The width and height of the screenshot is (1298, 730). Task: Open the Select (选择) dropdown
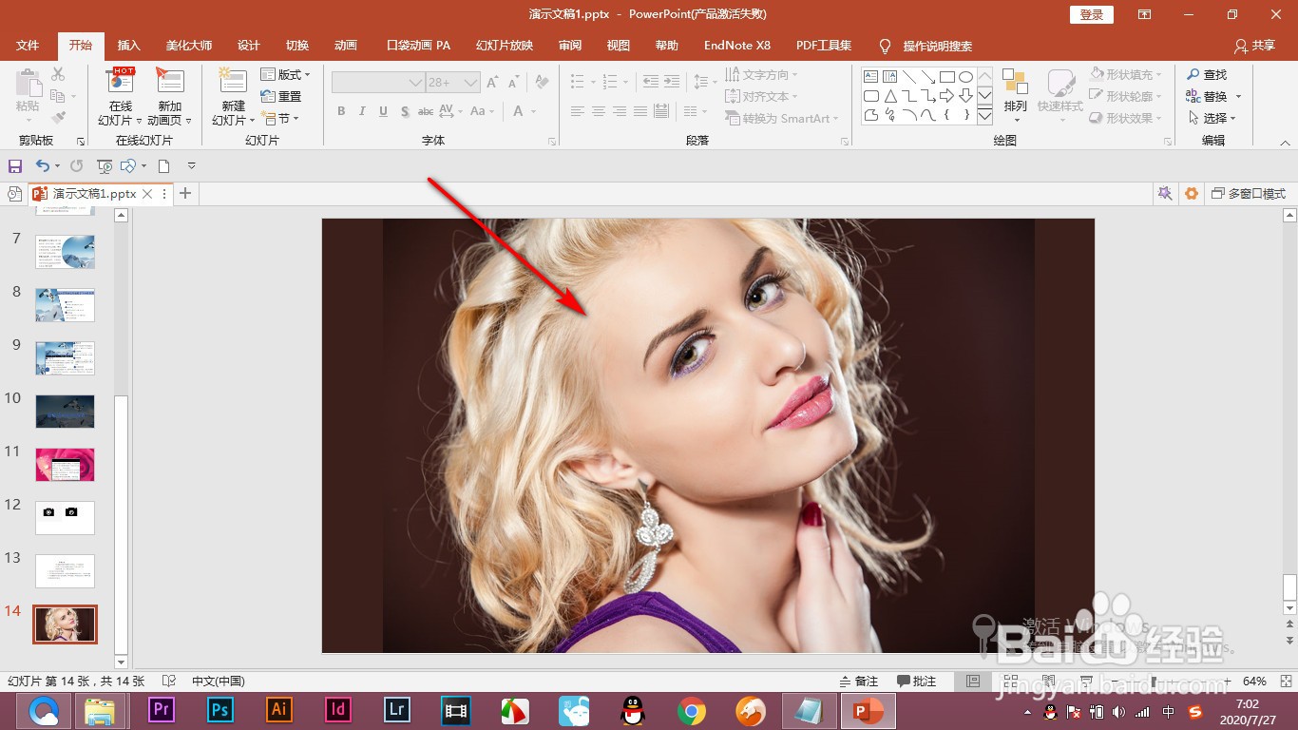[1212, 118]
